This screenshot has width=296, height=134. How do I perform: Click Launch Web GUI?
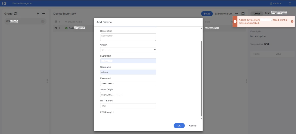pos(224,14)
